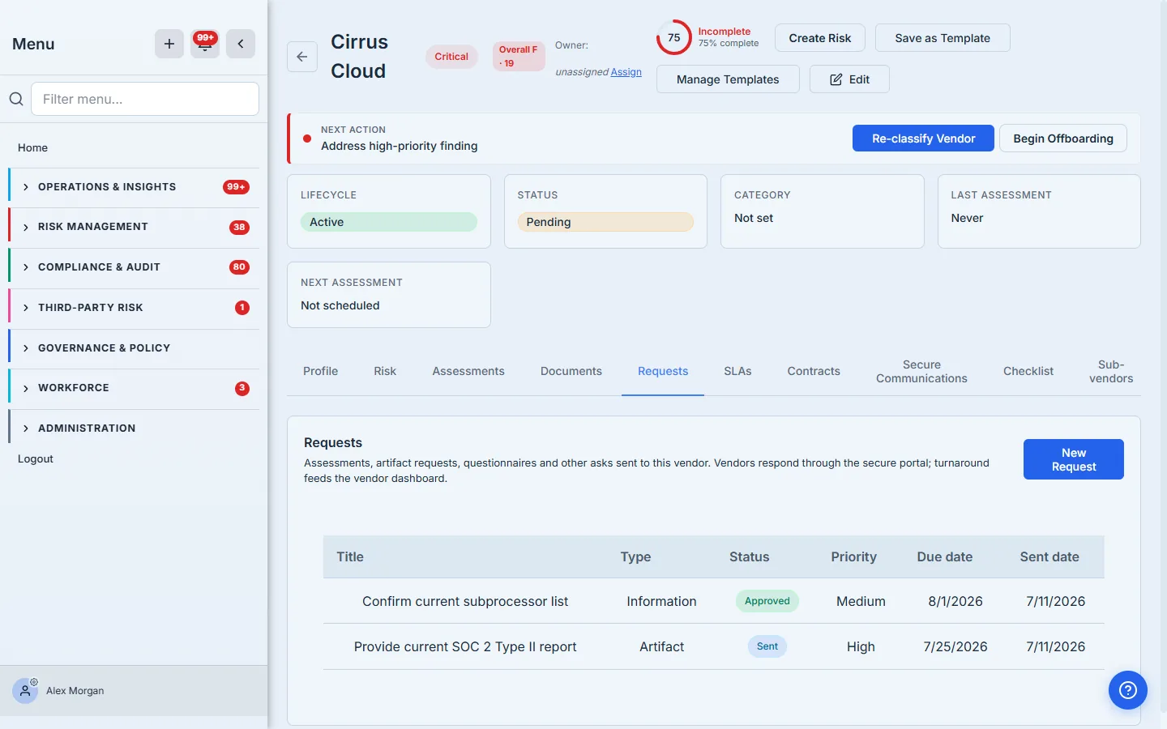The image size is (1167, 729).
Task: Switch to the Documents tab
Action: click(x=571, y=371)
